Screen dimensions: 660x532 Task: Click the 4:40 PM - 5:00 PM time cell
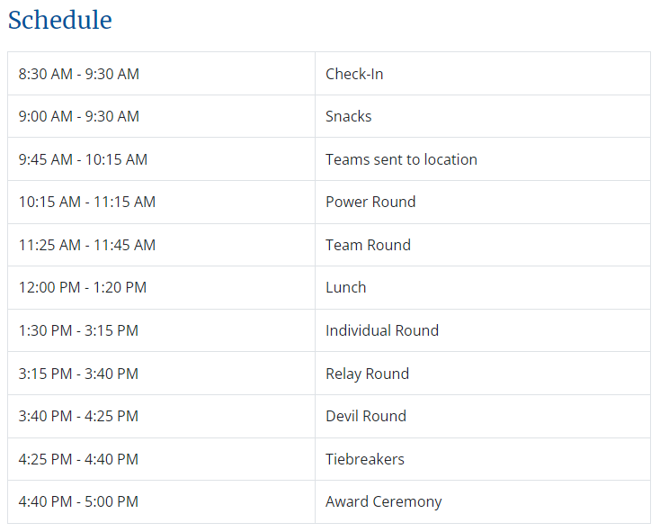pos(161,501)
